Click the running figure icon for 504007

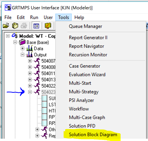click(x=37, y=61)
